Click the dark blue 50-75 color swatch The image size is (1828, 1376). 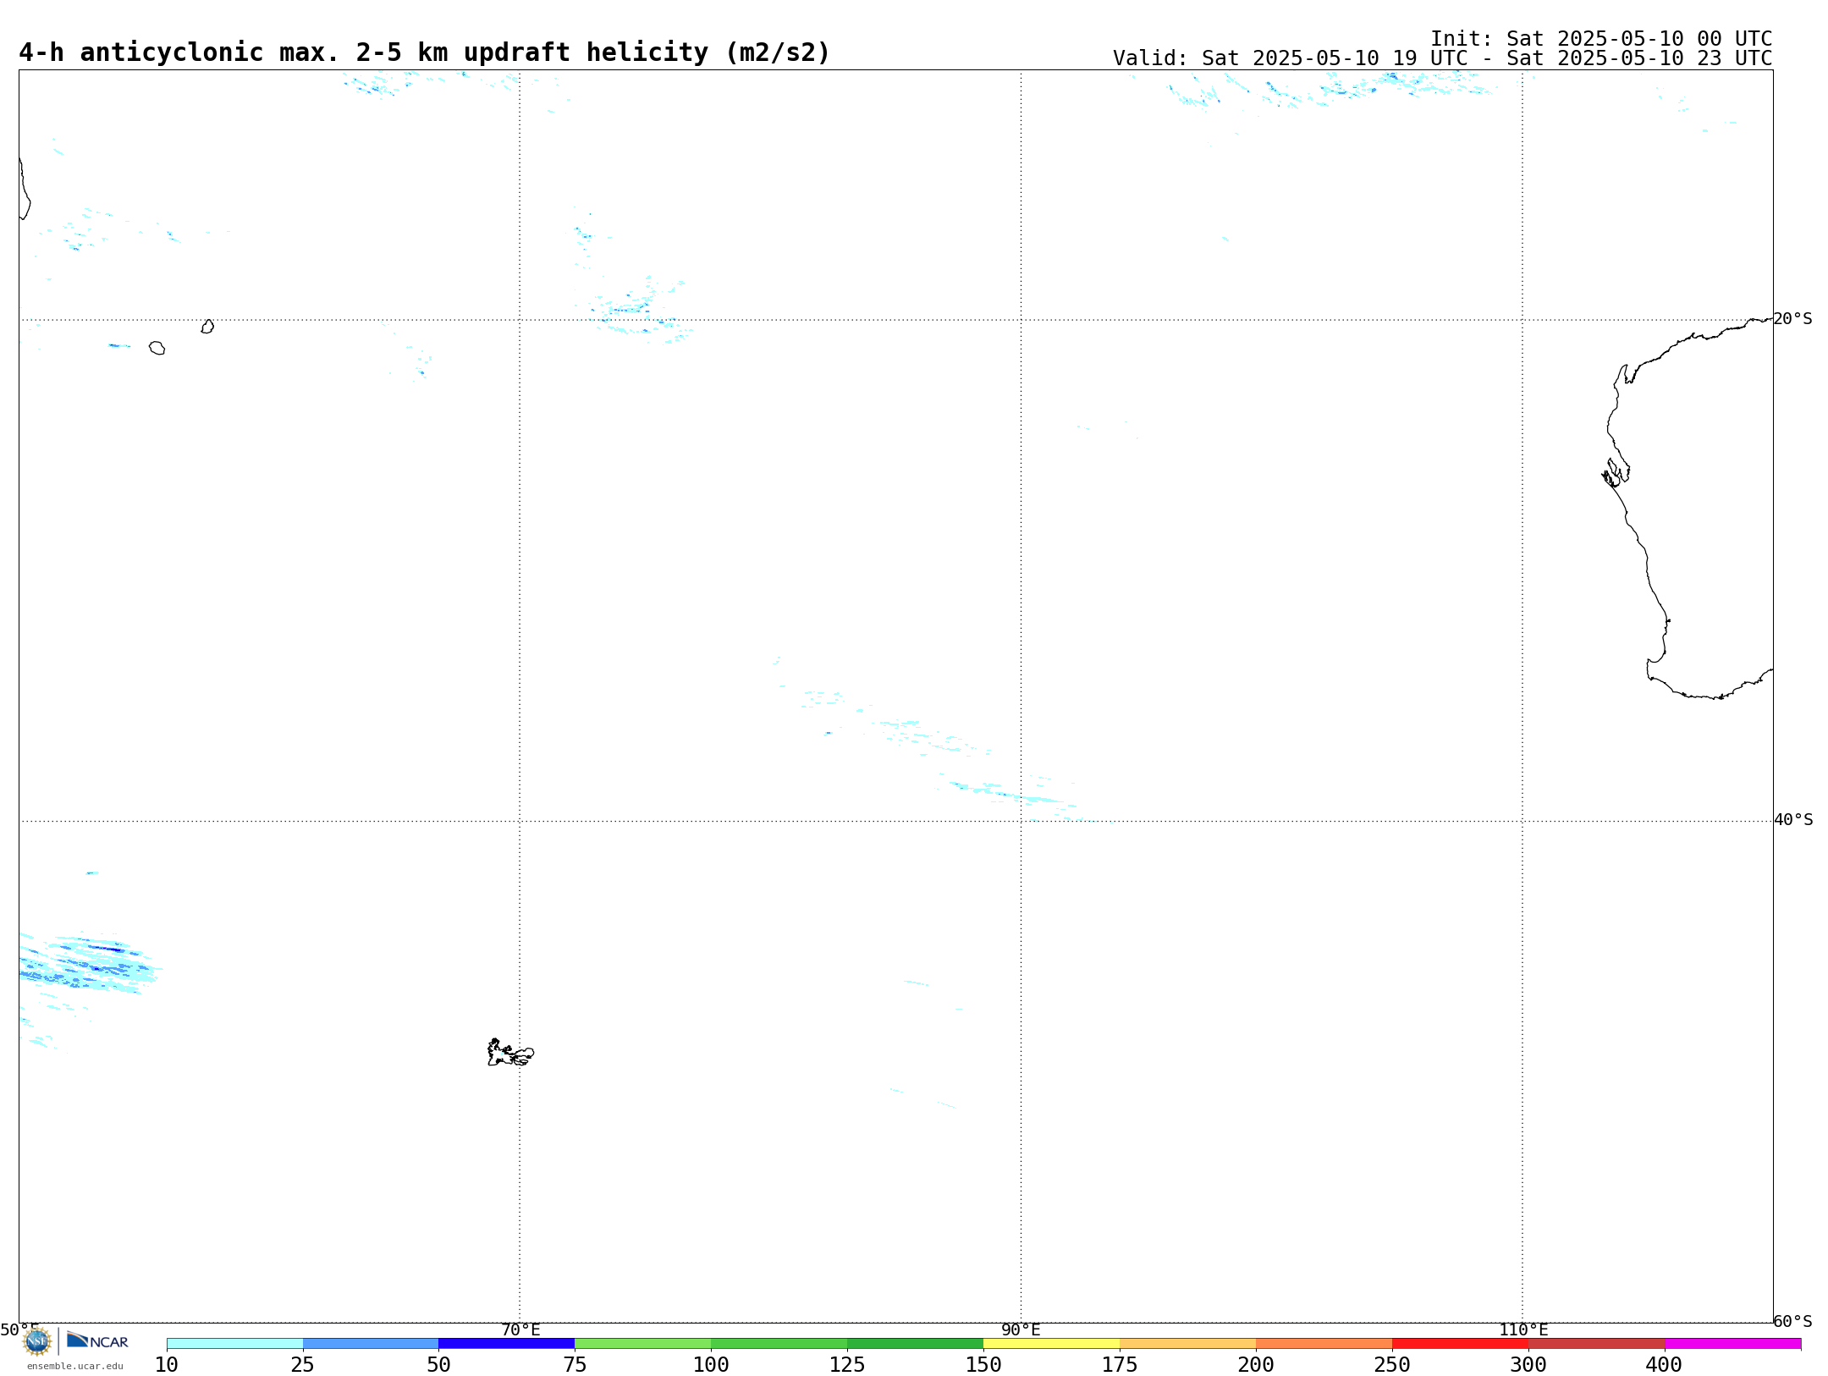point(507,1344)
